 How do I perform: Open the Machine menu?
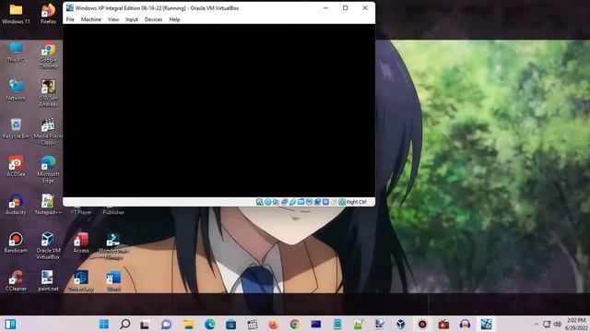point(90,19)
